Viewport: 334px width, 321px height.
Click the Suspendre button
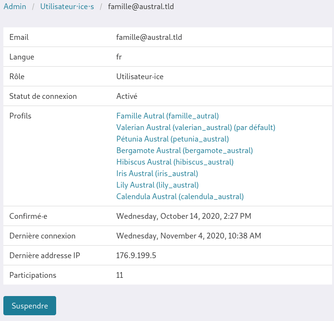click(30, 306)
